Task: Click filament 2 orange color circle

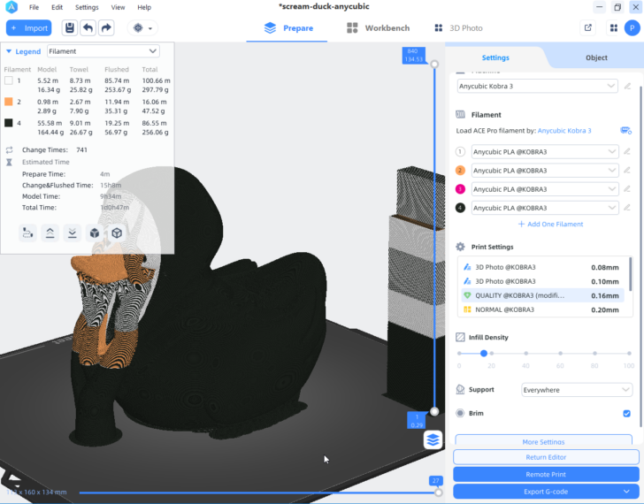Action: (x=460, y=171)
